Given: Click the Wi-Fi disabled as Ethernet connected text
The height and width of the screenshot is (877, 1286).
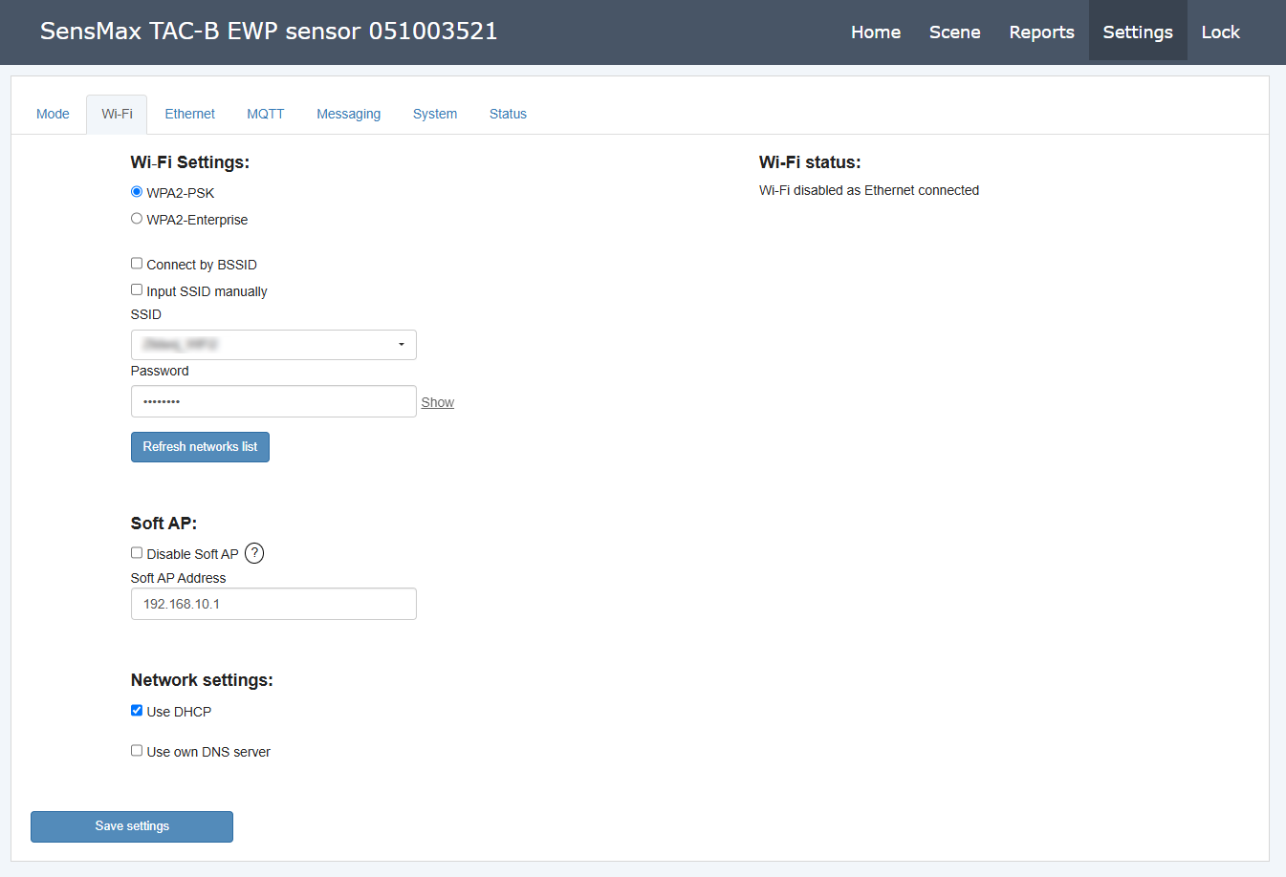Looking at the screenshot, I should tap(869, 190).
